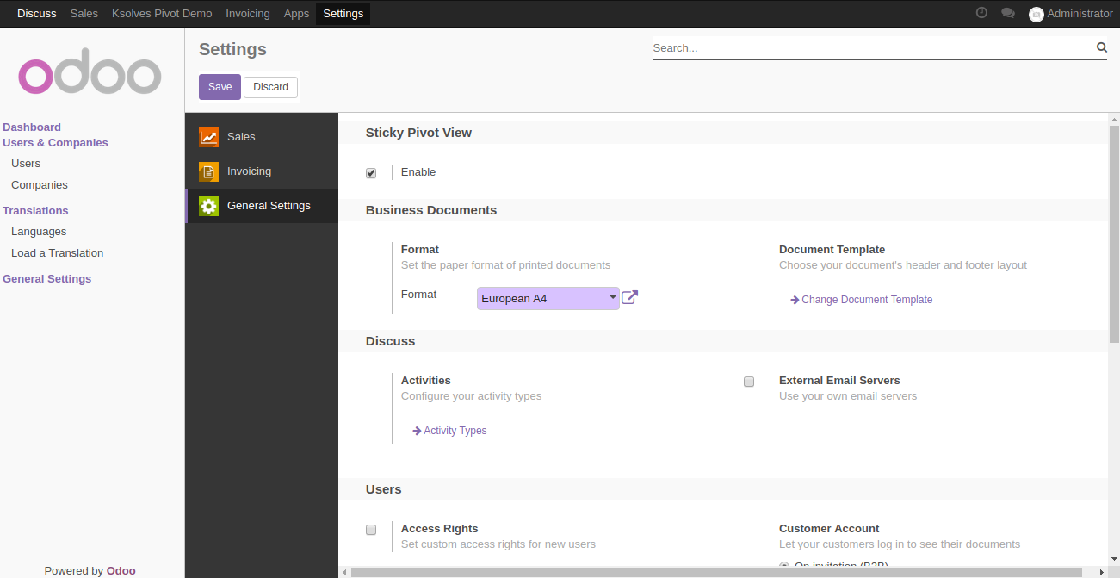
Task: Open the Administrator user menu
Action: tap(1071, 13)
